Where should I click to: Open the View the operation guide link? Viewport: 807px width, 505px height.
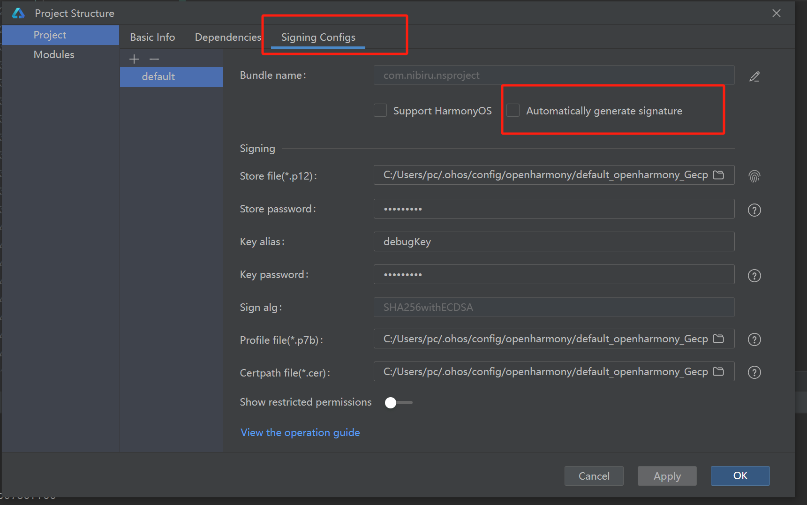300,432
